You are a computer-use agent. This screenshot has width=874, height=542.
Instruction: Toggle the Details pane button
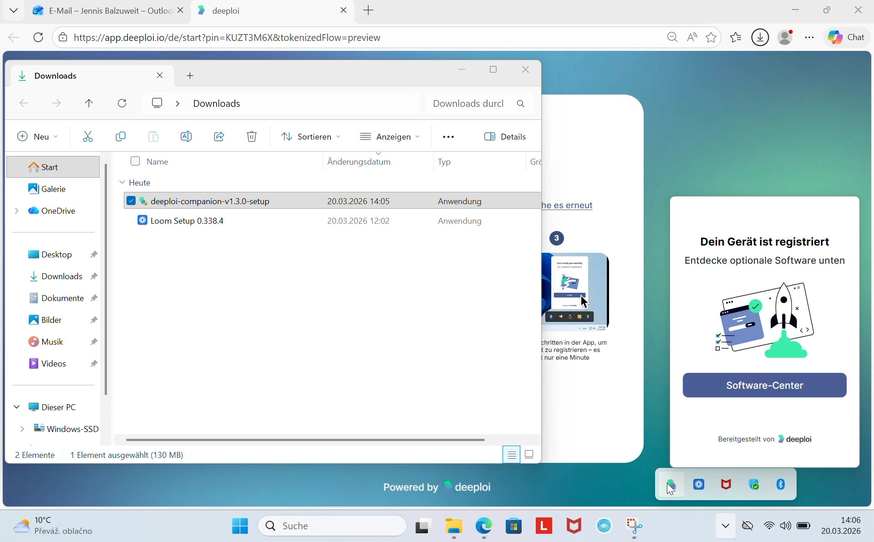[505, 137]
